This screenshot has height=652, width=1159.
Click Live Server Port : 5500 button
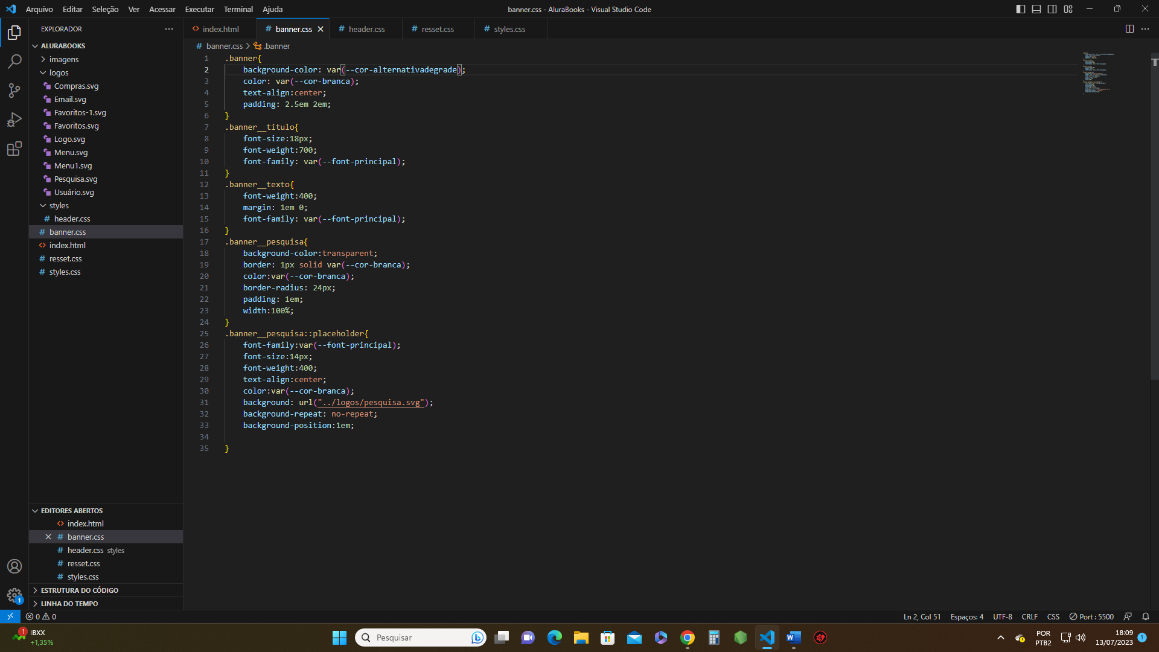1092,616
